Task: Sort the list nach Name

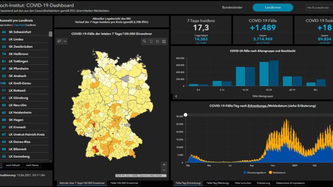Action: tap(32, 165)
